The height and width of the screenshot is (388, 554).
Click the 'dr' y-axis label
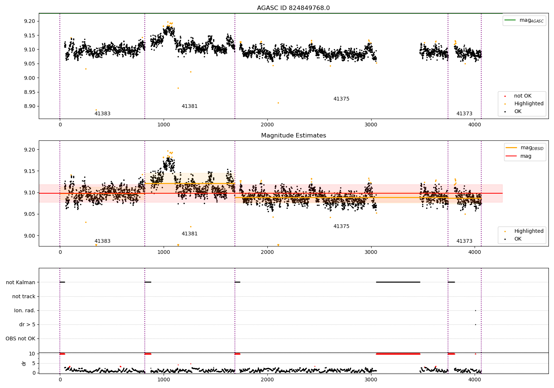pos(24,363)
